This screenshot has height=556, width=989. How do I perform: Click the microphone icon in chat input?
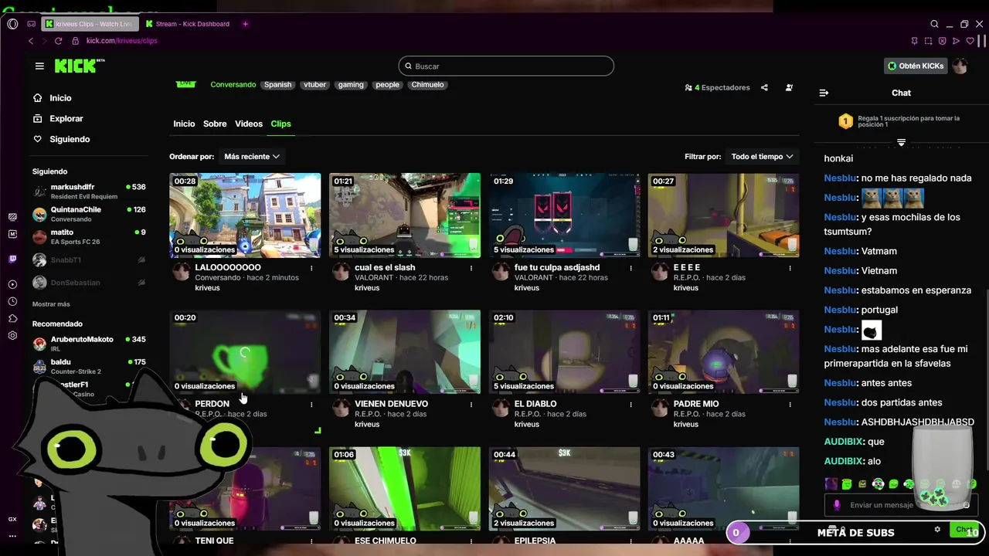(x=836, y=505)
